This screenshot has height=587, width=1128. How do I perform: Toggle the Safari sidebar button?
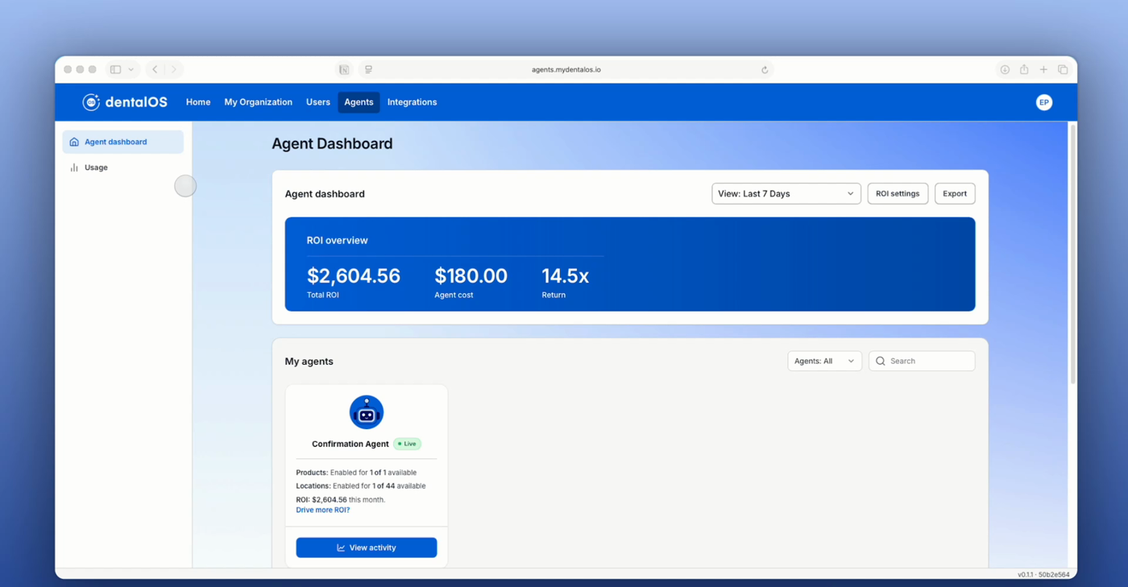pyautogui.click(x=115, y=69)
